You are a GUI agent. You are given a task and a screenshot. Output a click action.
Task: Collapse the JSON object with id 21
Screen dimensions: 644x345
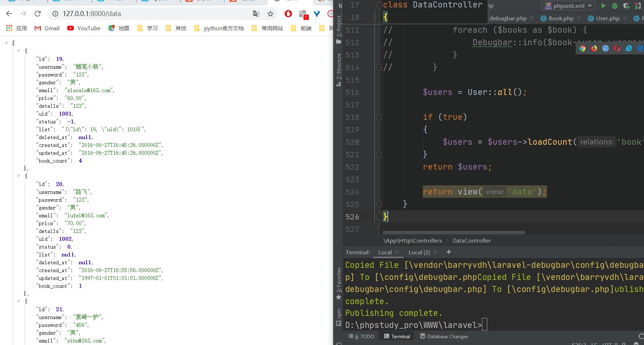(19, 301)
